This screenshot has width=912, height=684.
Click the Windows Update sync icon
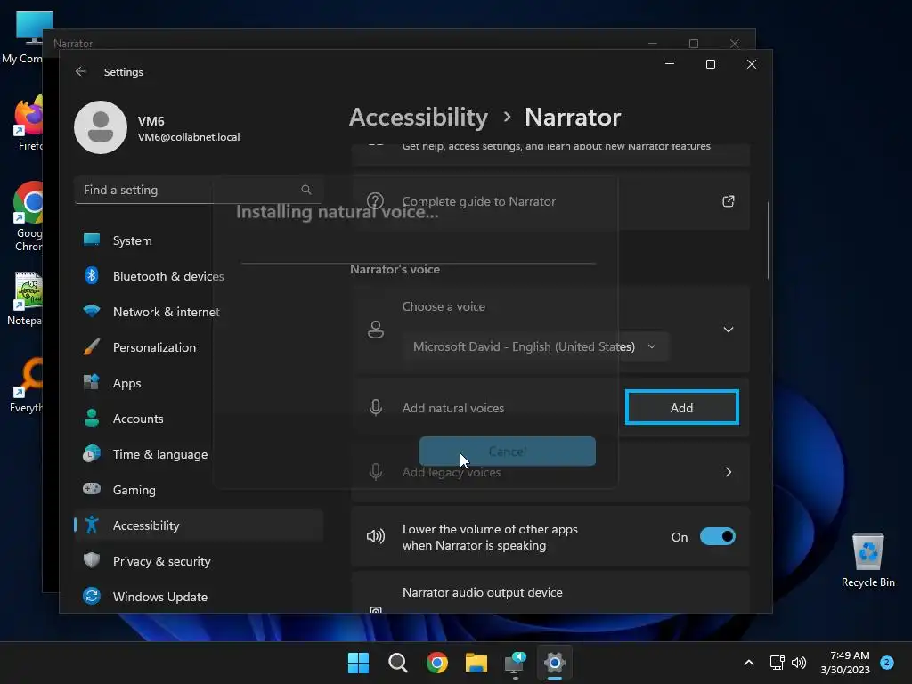[x=92, y=596]
